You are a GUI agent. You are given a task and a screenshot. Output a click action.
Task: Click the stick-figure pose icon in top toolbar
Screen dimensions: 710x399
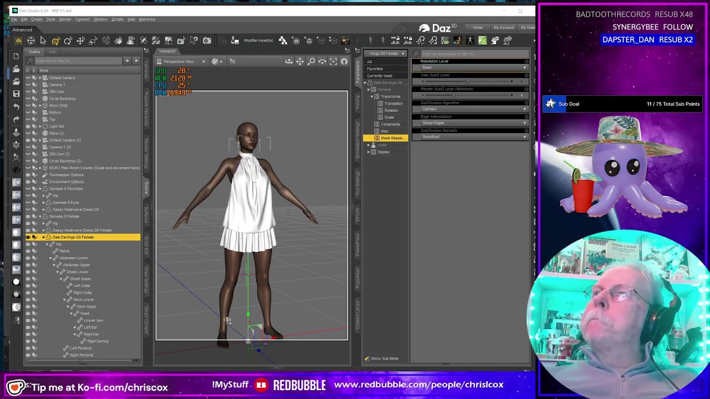[x=470, y=40]
